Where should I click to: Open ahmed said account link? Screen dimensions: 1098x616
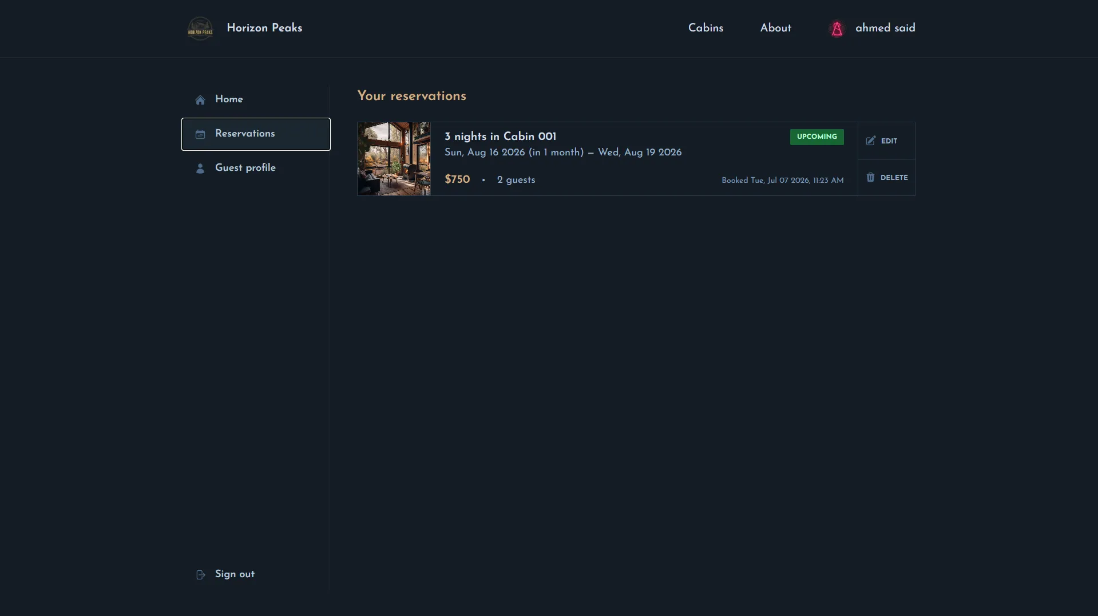872,28
